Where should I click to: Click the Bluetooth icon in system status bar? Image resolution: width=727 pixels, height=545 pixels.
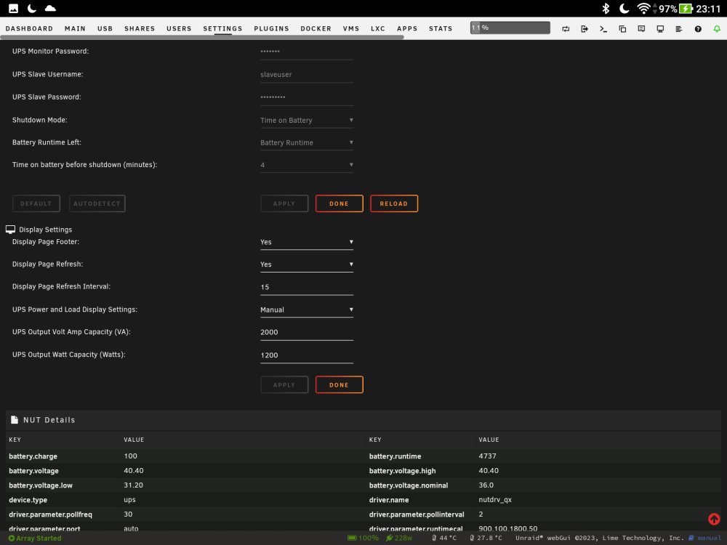(606, 8)
